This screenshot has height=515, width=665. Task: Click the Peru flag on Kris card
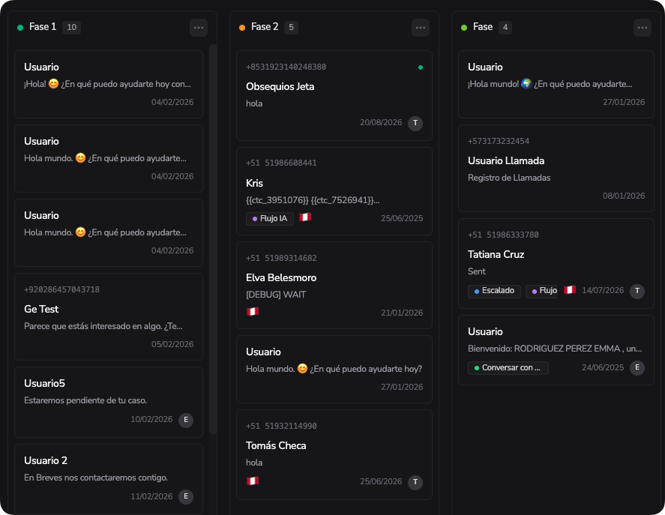(x=305, y=217)
